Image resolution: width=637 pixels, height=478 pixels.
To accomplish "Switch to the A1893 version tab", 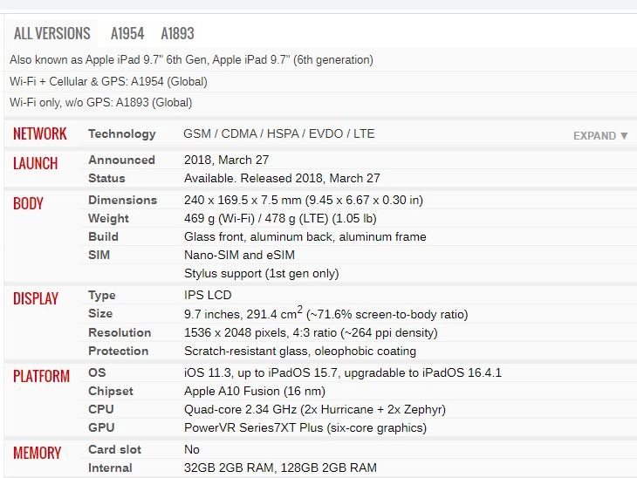I will pyautogui.click(x=177, y=33).
